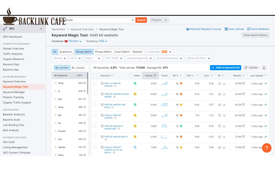Open the Keyword Research course link

[203, 29]
